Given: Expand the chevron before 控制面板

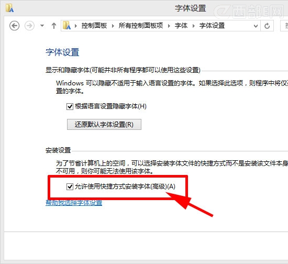Looking at the screenshot, I should pos(76,26).
